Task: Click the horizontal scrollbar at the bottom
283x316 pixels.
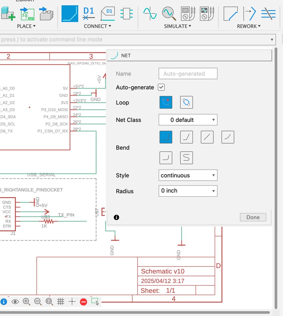Action: pyautogui.click(x=135, y=312)
